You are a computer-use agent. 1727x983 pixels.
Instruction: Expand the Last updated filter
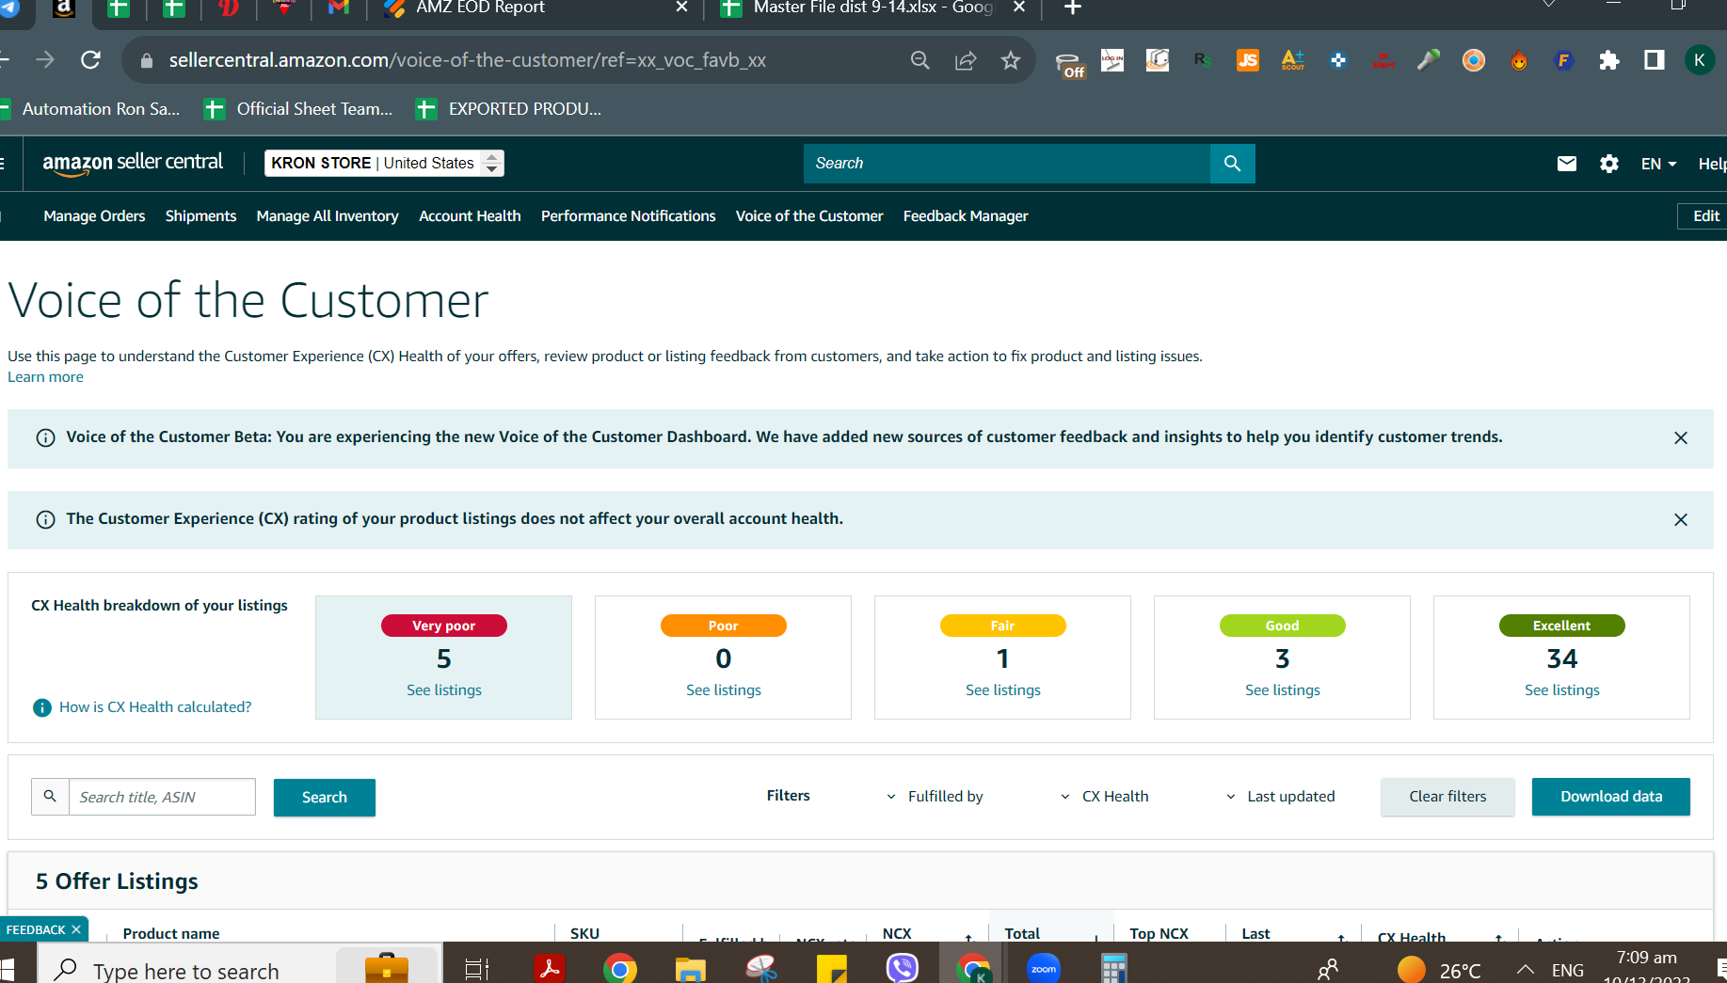pyautogui.click(x=1280, y=797)
